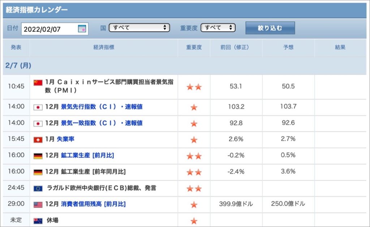Image resolution: width=370 pixels, height=227 pixels.
Task: Click the New Zealand flag icon
Action: click(x=38, y=221)
